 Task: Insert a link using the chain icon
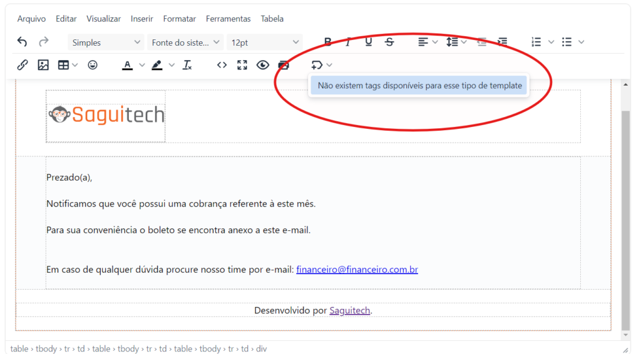point(23,65)
